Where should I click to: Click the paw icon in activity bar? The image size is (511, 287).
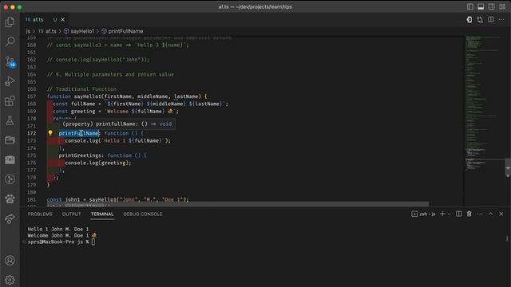(x=10, y=199)
